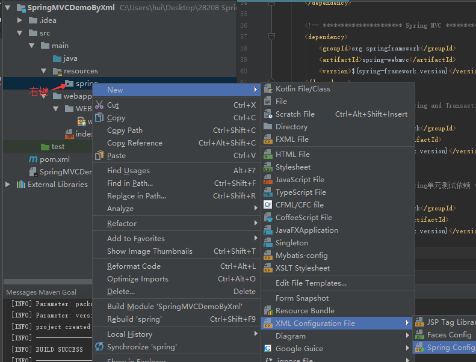
Task: Open the Refactor submenu arrow
Action: coord(256,223)
